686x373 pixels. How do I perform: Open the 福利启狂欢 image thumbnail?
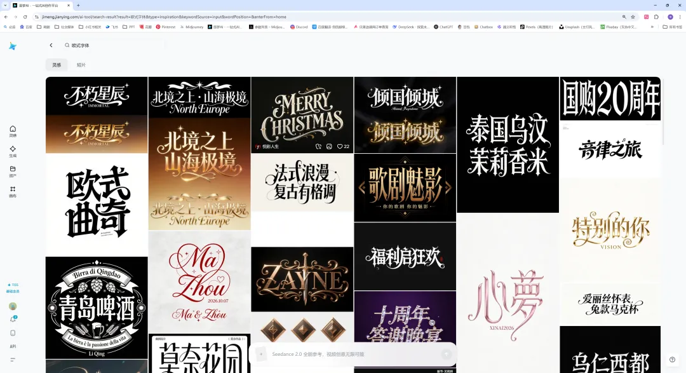pos(405,257)
